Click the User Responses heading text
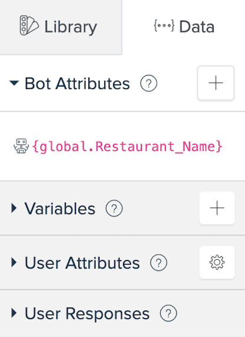 point(87,313)
